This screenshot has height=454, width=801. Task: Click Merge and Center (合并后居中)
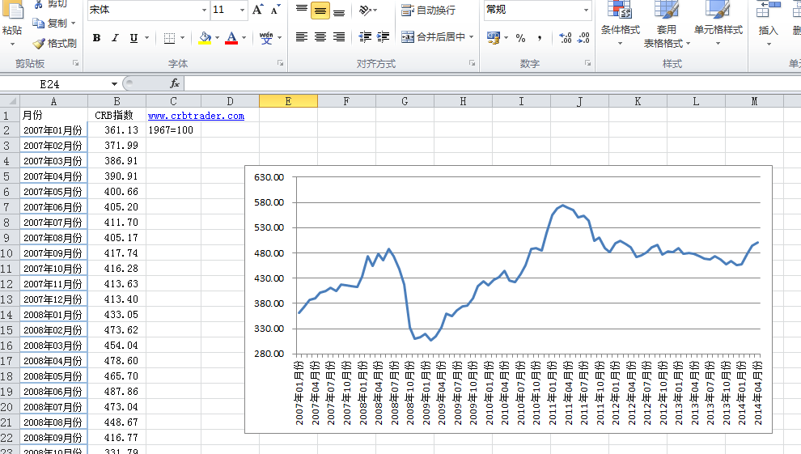[433, 36]
